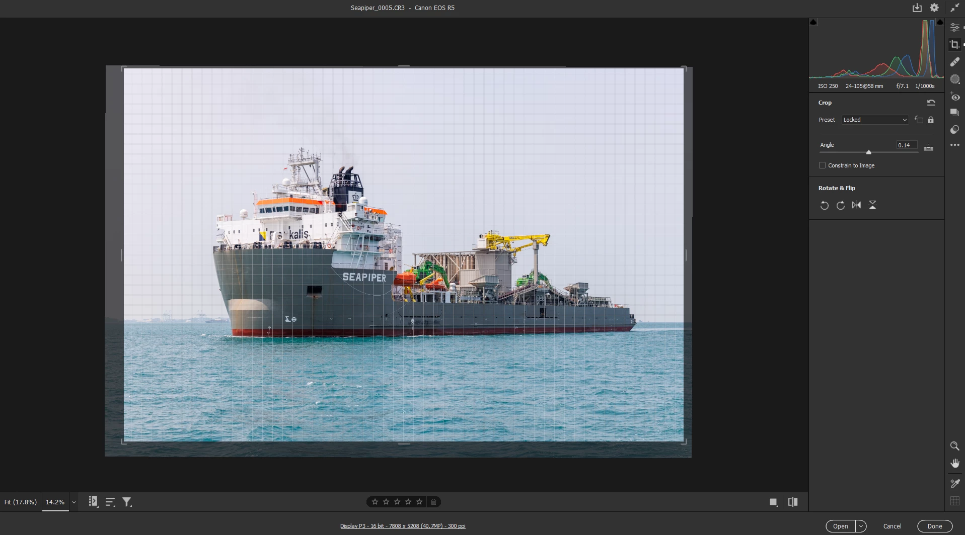Select the Healing brush tool

[x=955, y=62]
